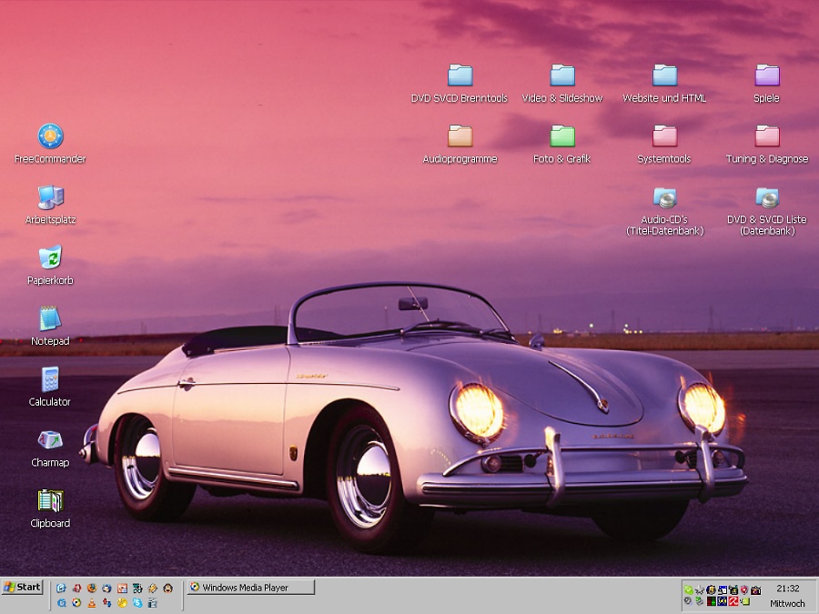Click the camera icon in system tray
The height and width of the screenshot is (614, 819).
tap(756, 590)
